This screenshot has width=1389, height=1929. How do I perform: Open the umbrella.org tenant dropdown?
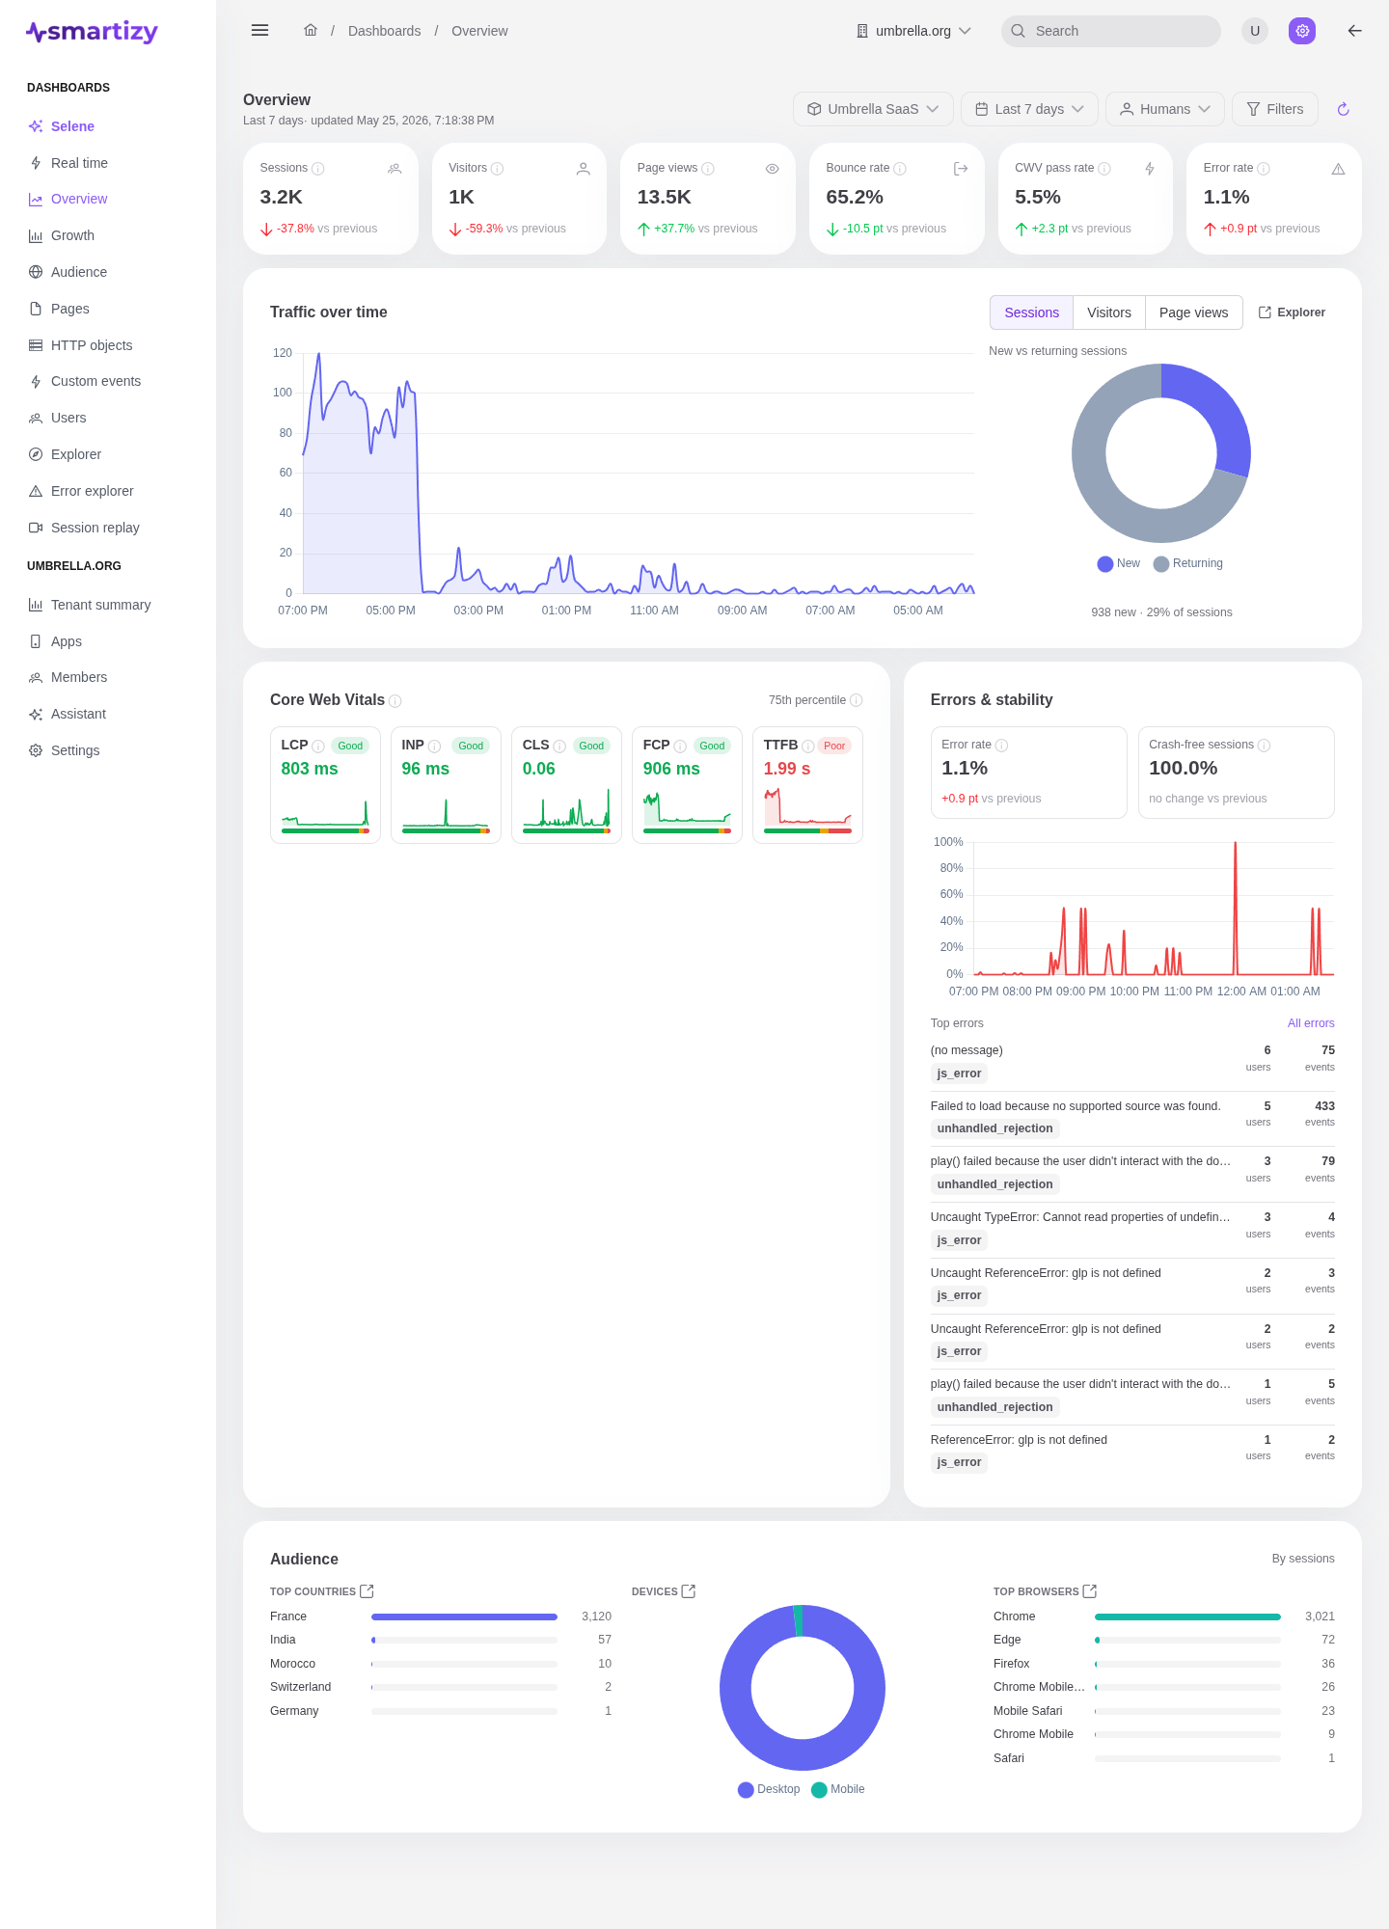913,31
